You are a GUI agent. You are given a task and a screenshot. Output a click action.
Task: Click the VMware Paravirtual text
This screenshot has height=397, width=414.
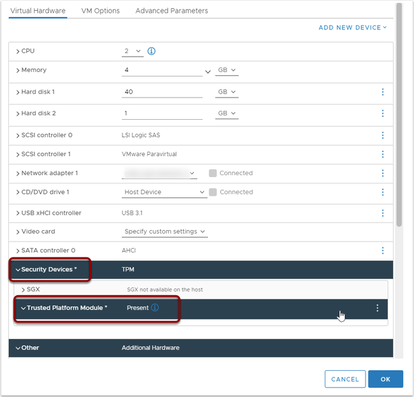click(x=149, y=154)
